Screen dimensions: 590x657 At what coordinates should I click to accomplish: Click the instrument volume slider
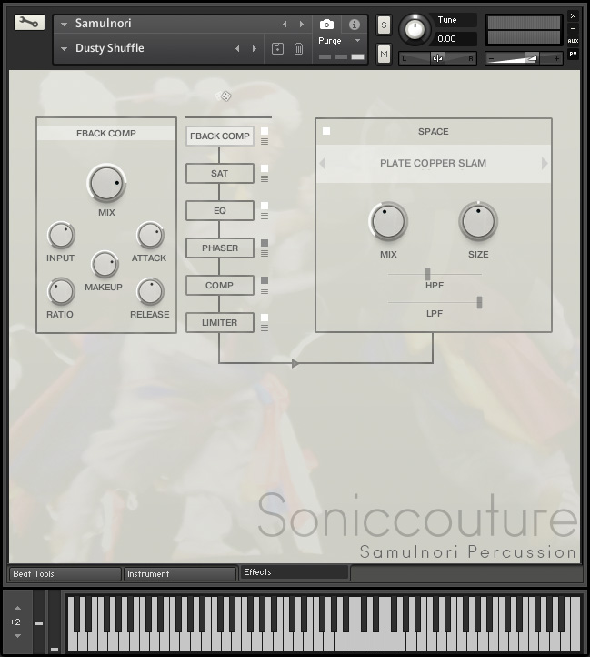(x=524, y=58)
